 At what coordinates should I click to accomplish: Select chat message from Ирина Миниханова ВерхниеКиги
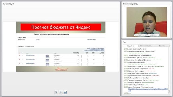pyautogui.click(x=141, y=76)
